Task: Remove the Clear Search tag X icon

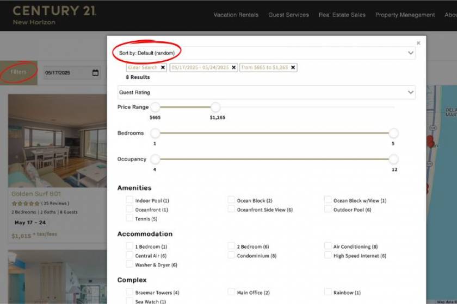Action: click(x=163, y=67)
